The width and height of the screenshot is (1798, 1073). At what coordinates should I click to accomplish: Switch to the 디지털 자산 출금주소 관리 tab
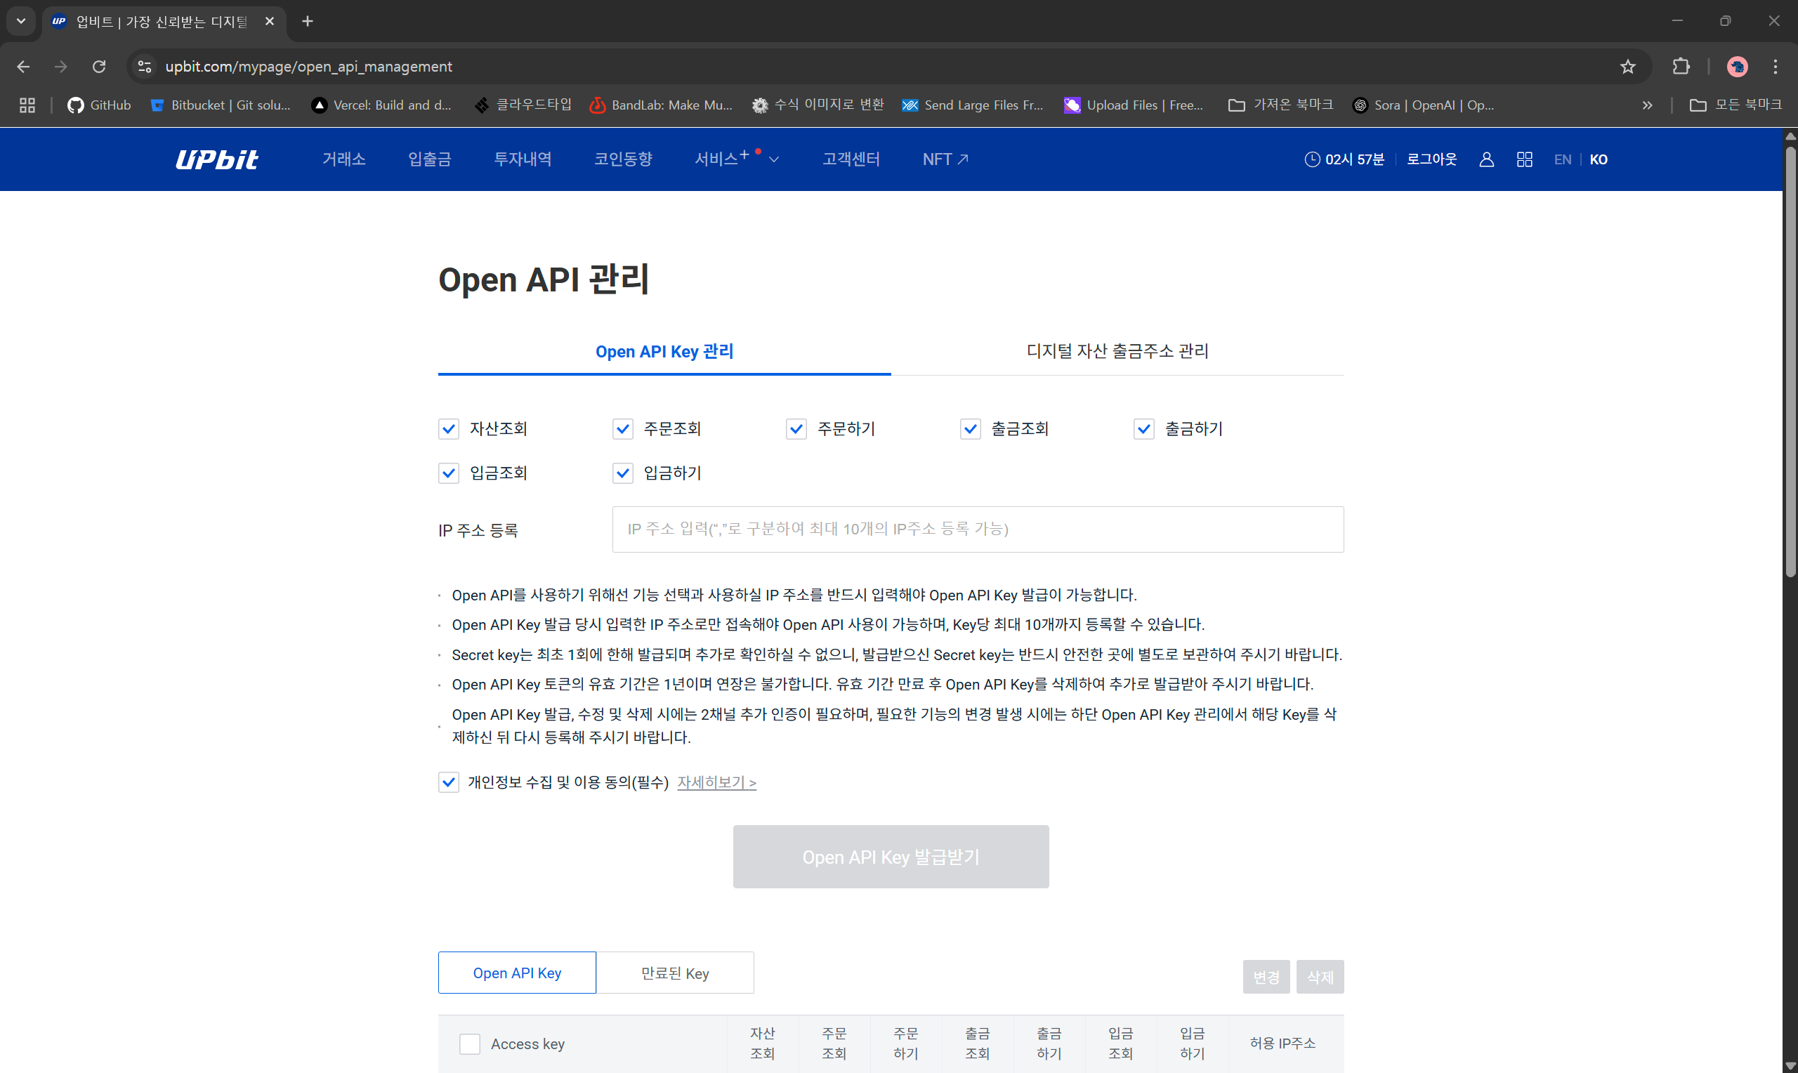pos(1117,351)
